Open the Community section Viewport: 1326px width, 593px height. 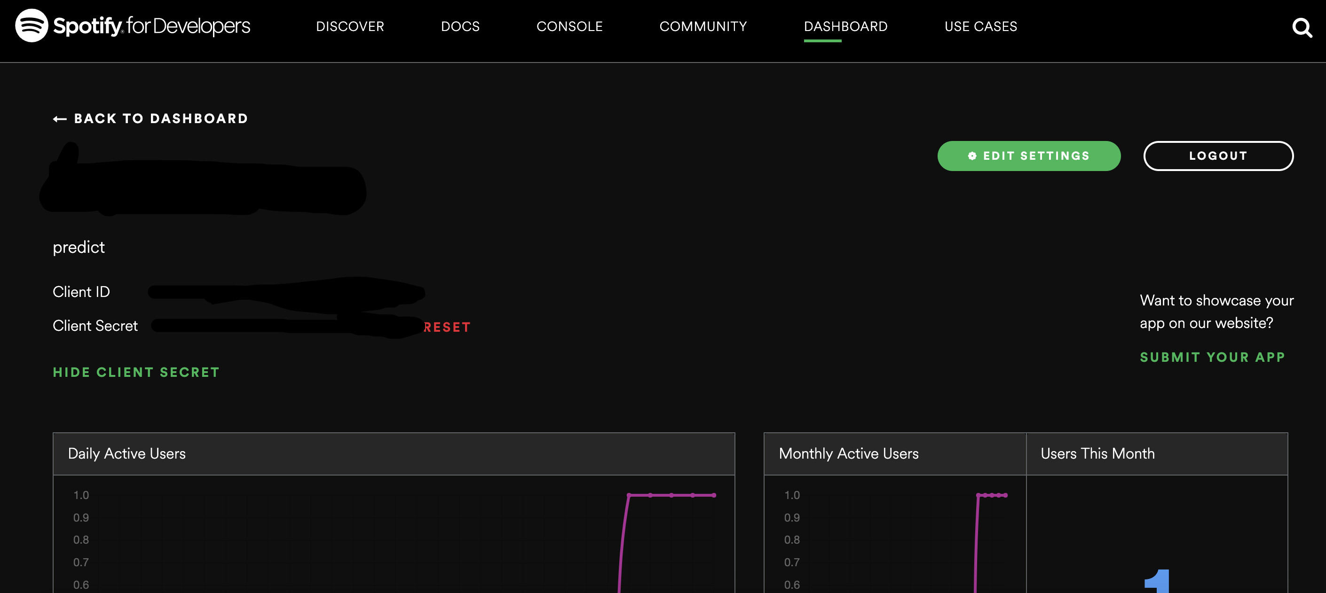pos(703,26)
